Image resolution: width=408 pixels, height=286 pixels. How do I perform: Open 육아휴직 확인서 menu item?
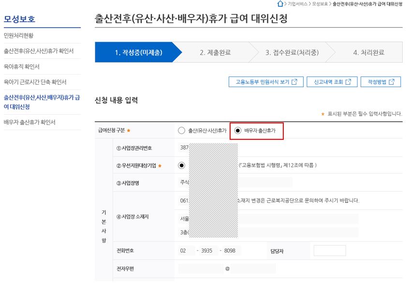22,66
